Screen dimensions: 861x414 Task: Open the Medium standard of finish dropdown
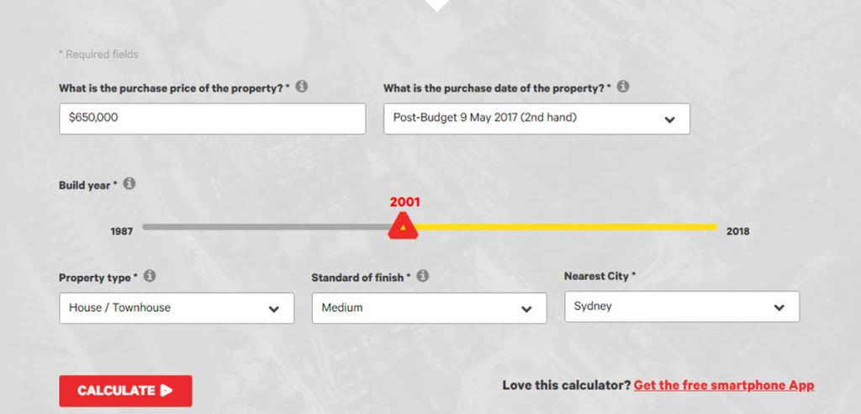click(x=430, y=308)
